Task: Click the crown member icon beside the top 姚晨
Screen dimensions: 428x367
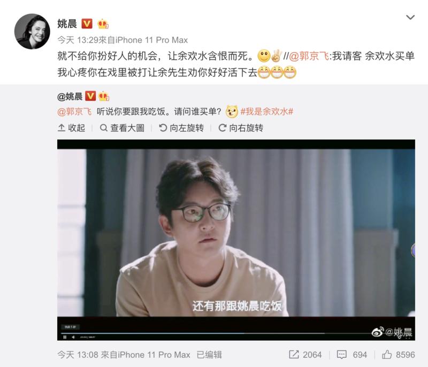Action: tap(103, 24)
